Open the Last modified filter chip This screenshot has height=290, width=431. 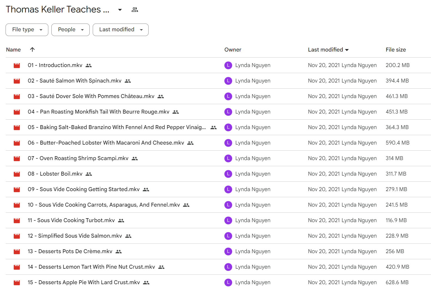point(121,30)
